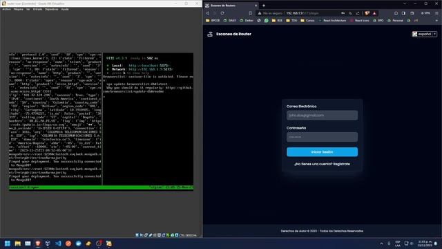This screenshot has height=249, width=442.
Task: Reload the browser page
Action: click(222, 13)
